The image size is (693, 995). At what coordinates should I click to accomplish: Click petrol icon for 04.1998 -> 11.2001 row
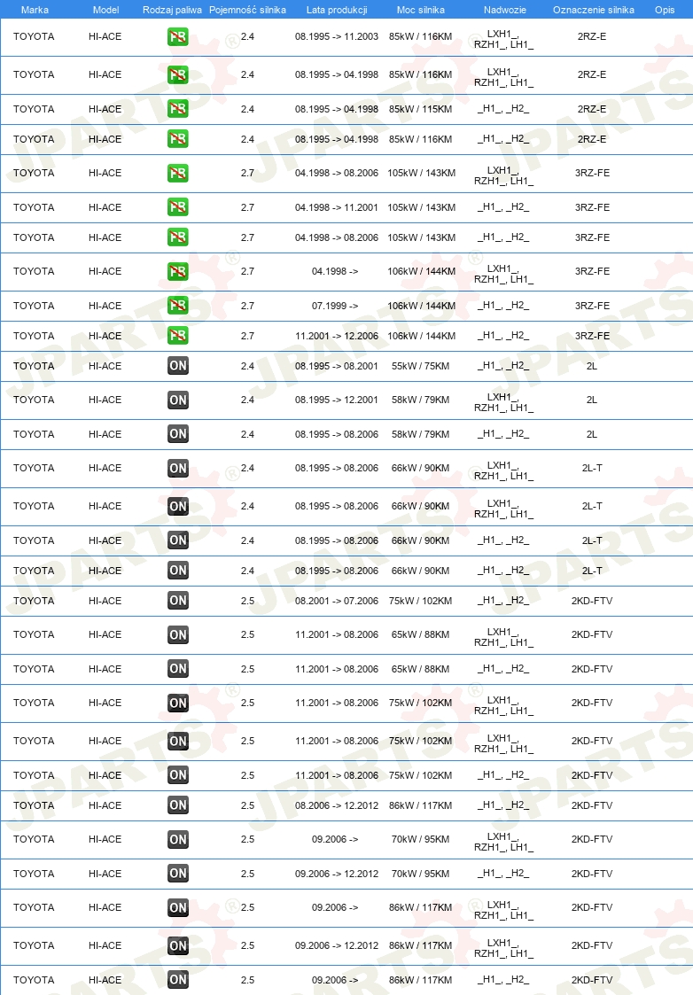pos(178,207)
